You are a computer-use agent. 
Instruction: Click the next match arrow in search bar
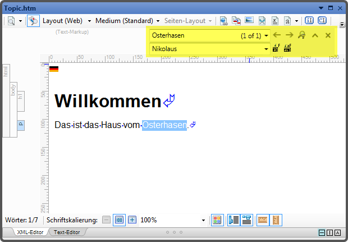[290, 35]
